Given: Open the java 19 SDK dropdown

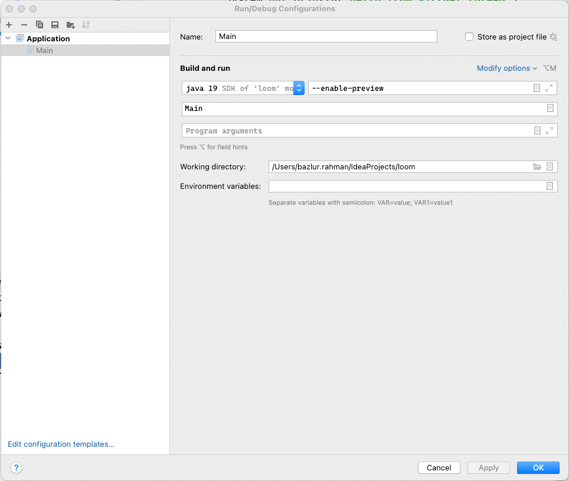Looking at the screenshot, I should point(243,88).
